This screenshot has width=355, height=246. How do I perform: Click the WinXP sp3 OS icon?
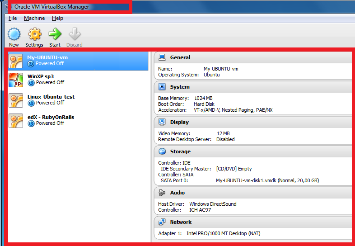(x=16, y=80)
